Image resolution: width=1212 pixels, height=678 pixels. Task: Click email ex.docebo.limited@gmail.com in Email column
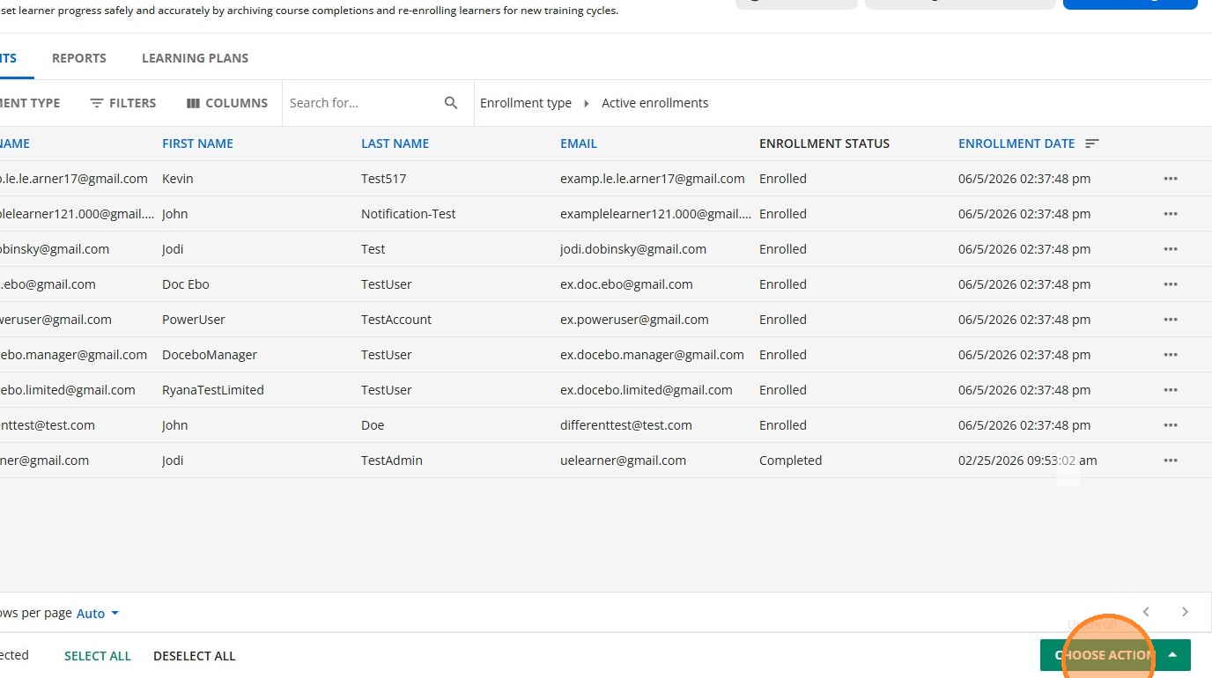(647, 390)
